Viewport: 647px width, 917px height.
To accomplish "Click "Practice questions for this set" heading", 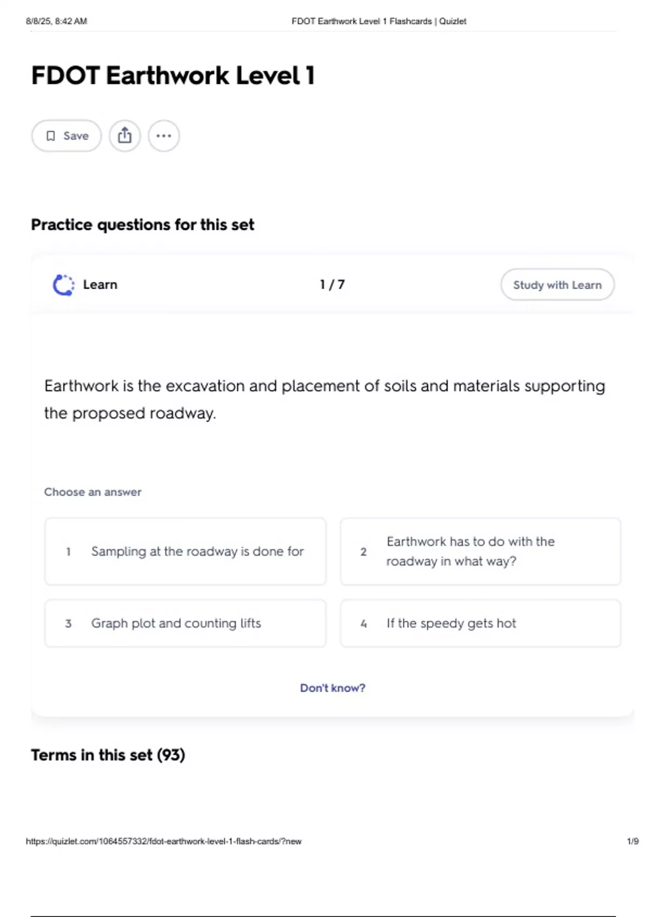I will coord(142,224).
